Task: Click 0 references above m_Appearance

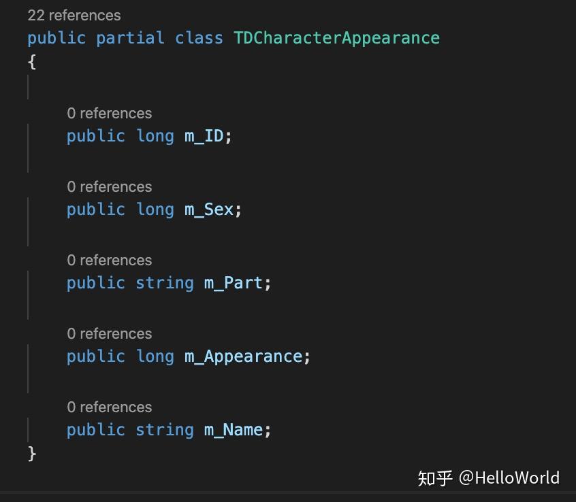Action: [x=110, y=333]
